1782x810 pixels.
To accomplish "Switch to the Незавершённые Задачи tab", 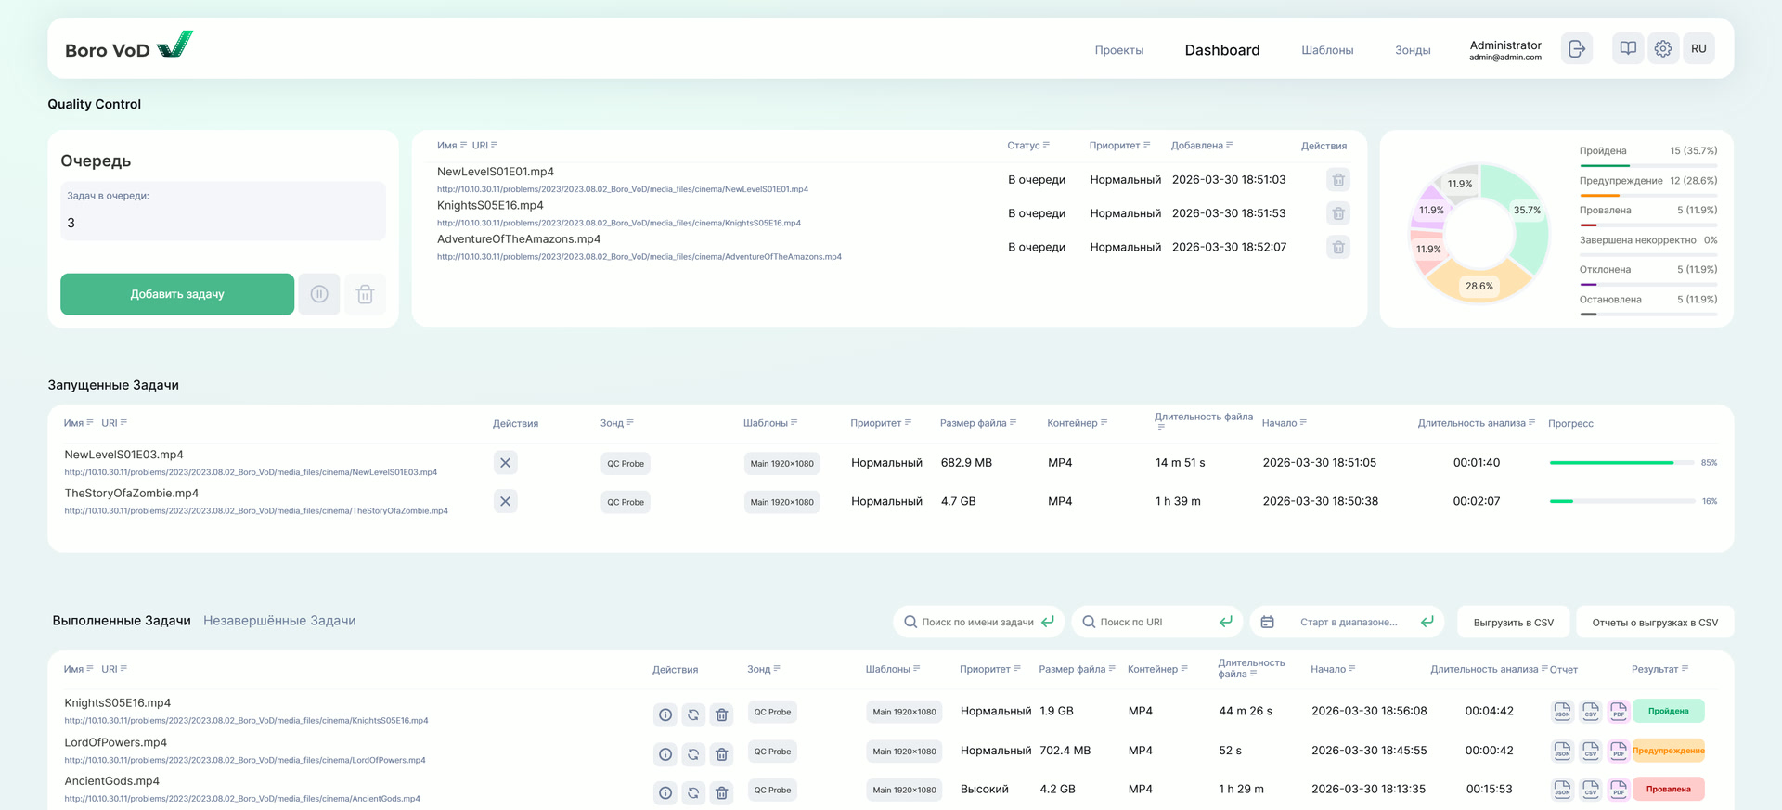I will pyautogui.click(x=279, y=621).
